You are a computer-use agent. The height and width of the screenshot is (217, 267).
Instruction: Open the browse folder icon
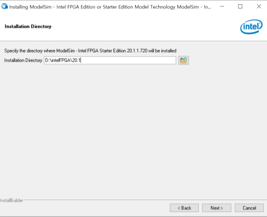click(x=184, y=60)
